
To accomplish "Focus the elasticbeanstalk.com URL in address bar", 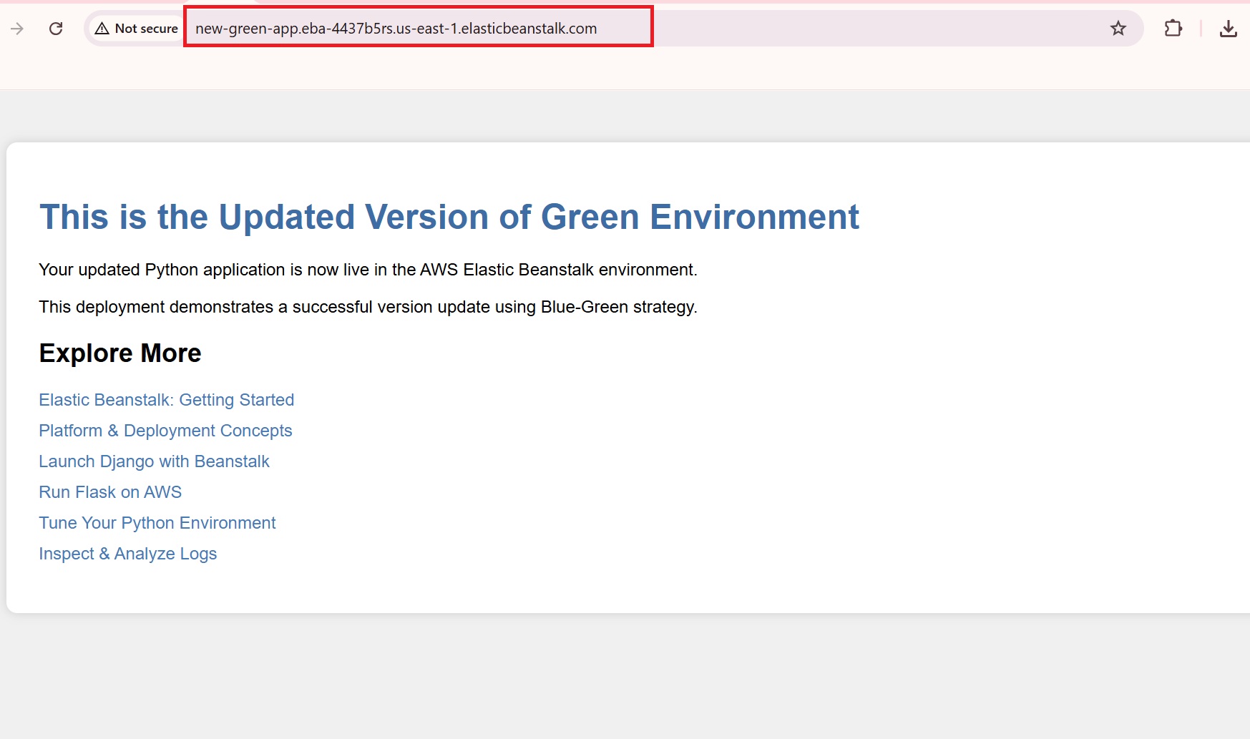I will [396, 29].
